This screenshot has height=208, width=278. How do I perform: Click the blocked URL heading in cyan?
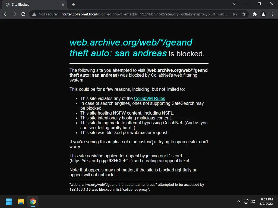[x=131, y=48]
